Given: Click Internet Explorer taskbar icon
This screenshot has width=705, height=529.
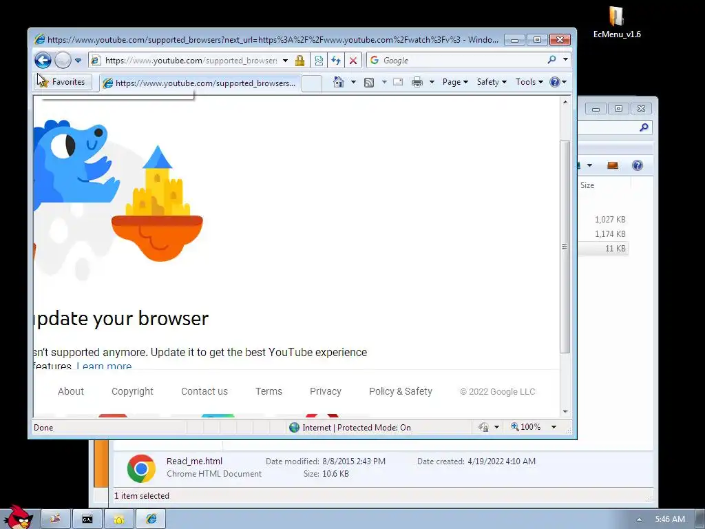Looking at the screenshot, I should pyautogui.click(x=151, y=519).
